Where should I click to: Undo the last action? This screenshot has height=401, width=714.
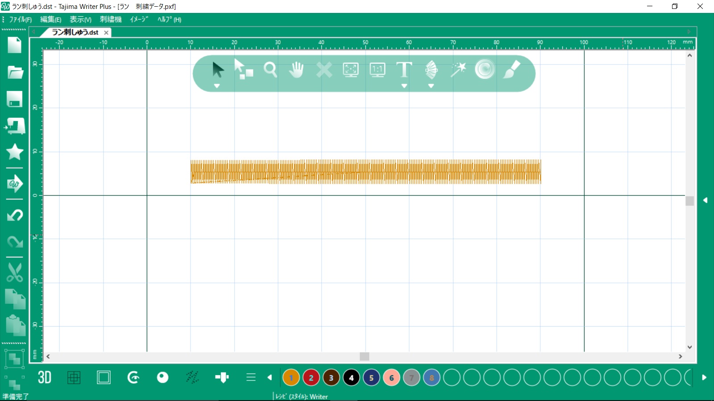[14, 216]
